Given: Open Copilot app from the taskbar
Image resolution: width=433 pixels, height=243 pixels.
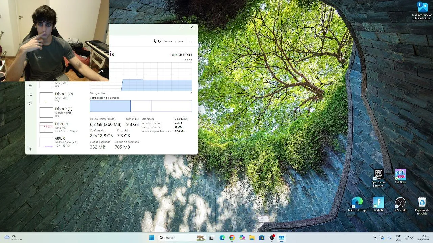Looking at the screenshot, I should tap(242, 238).
